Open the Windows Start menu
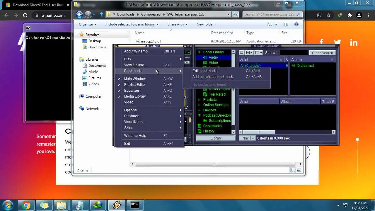375x211 pixels. pos(8,205)
